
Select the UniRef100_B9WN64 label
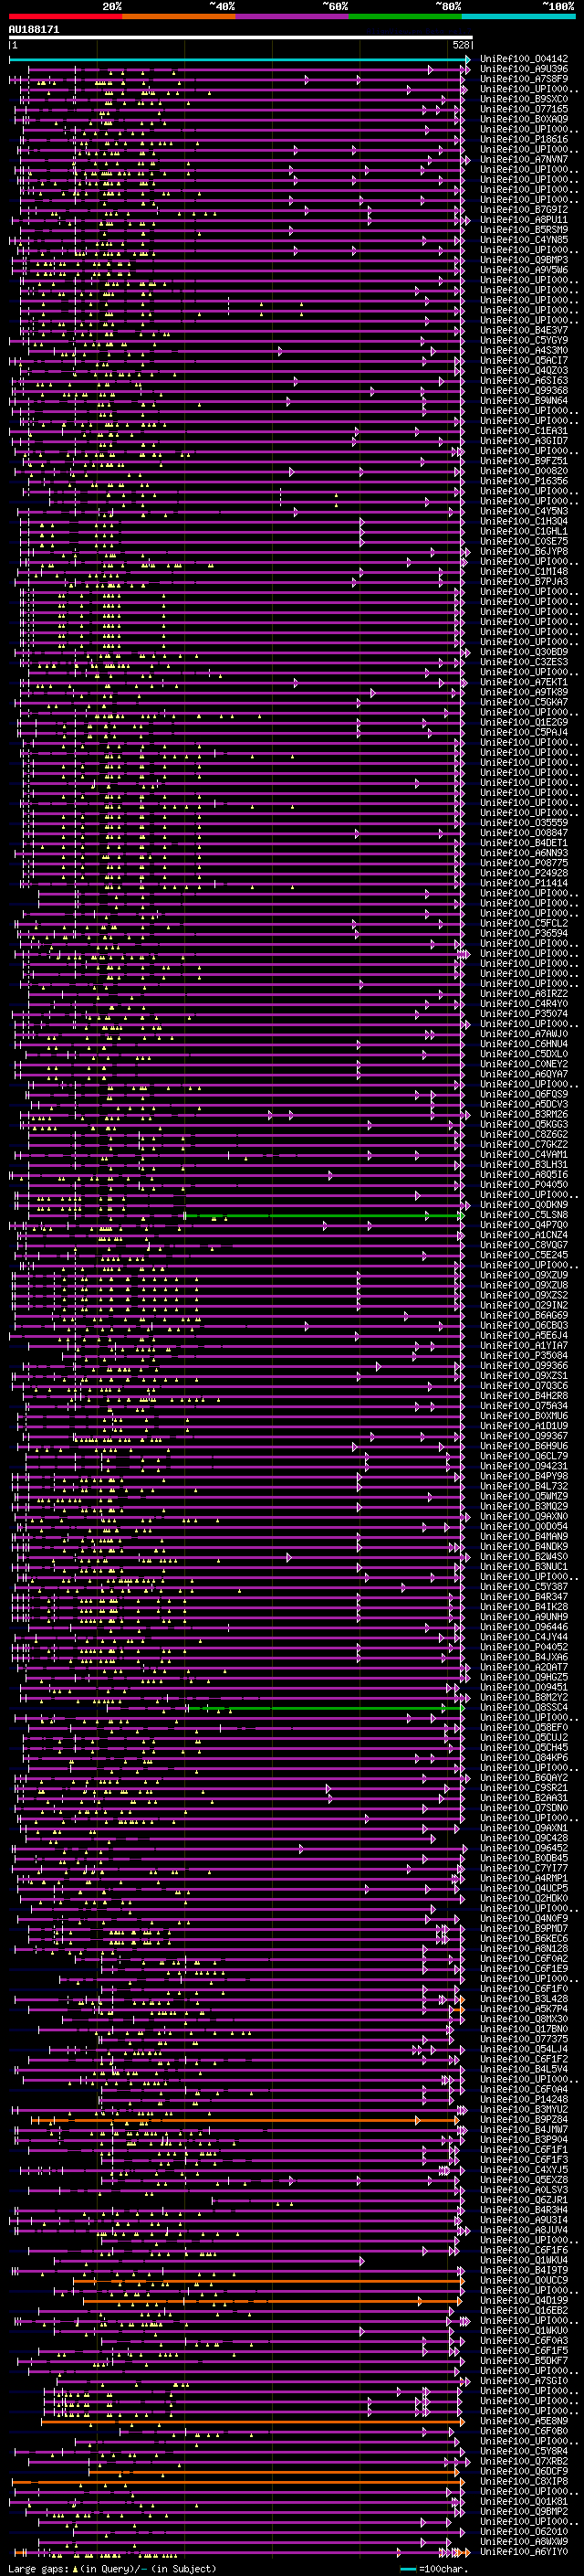pyautogui.click(x=524, y=401)
